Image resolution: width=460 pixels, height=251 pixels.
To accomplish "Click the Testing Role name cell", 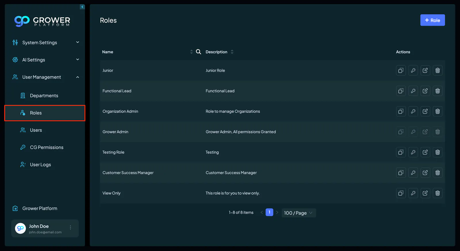I will (113, 152).
